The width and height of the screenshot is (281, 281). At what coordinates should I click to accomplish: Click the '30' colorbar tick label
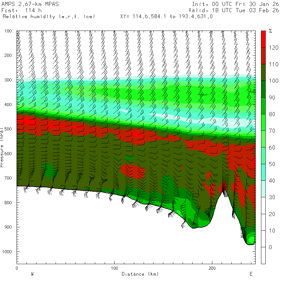(272, 197)
